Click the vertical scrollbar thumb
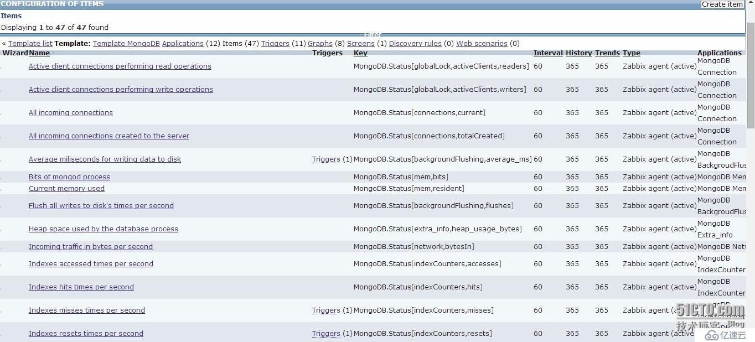 (751, 75)
